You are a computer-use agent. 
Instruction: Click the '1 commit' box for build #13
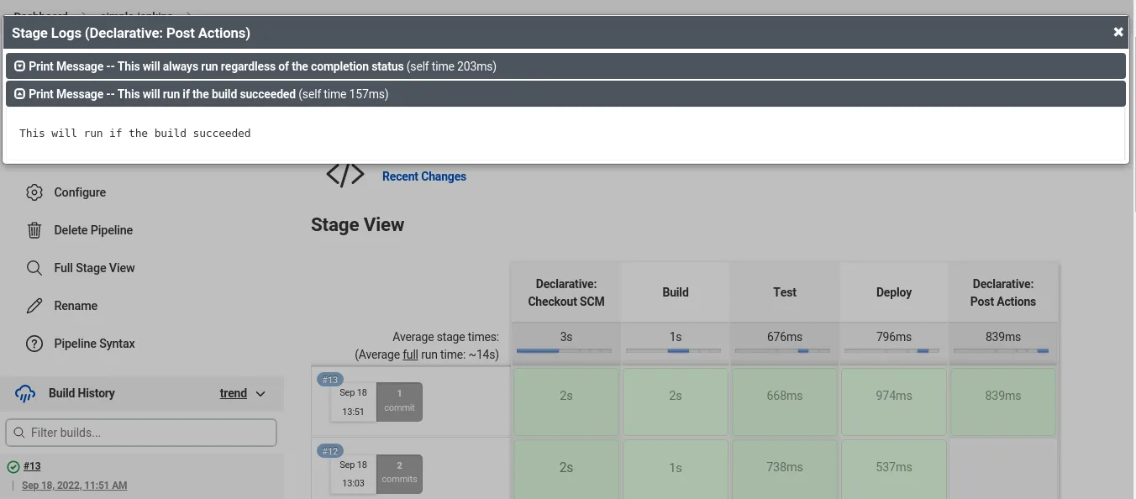point(399,402)
